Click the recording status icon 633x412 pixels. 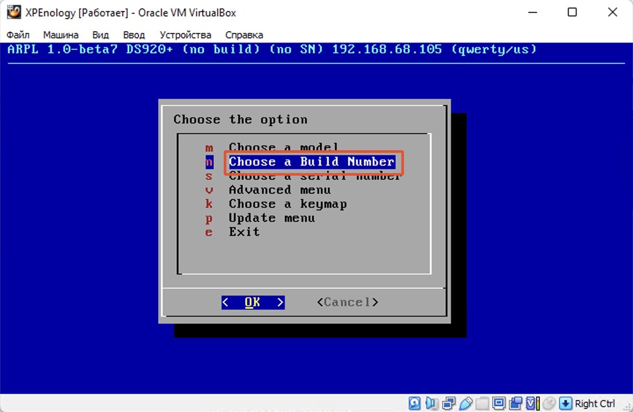pos(516,404)
